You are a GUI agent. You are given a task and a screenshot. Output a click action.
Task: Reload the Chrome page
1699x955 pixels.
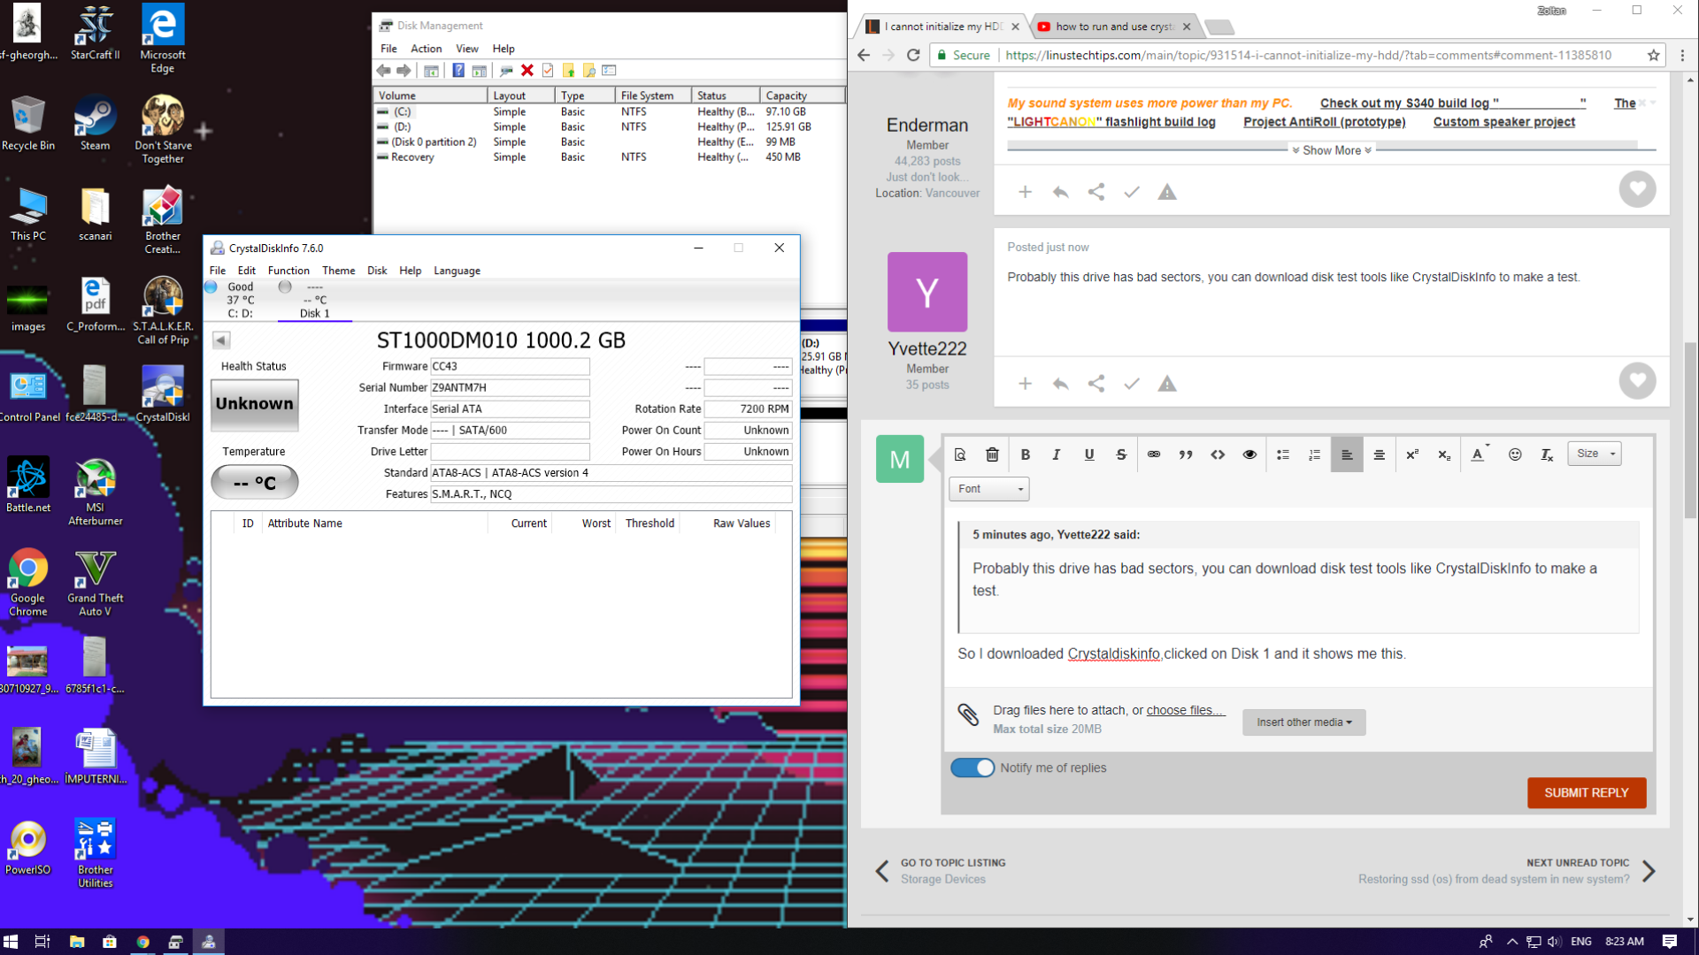pos(913,55)
